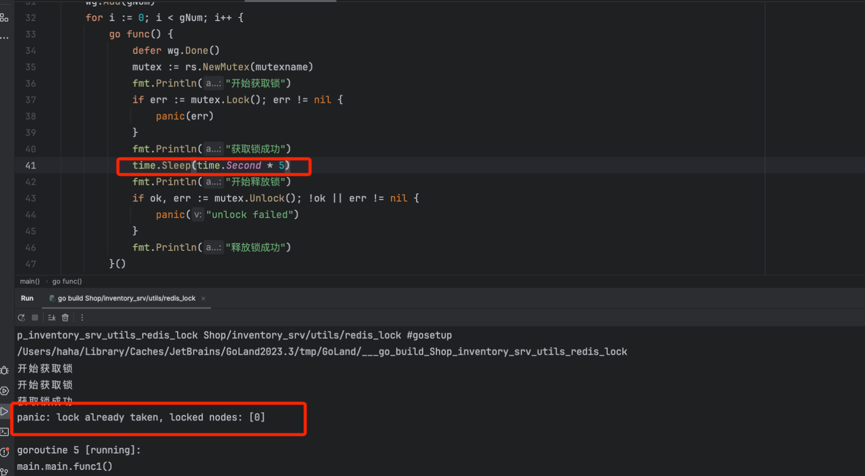Screen dimensions: 865x476
Task: Click the "开始释放锁" string on line 42
Action: 255,182
